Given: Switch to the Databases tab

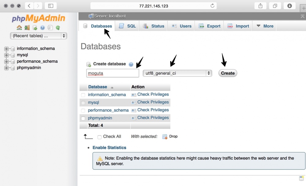Looking at the screenshot, I should tap(97, 26).
